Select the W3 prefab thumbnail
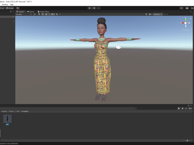 pyautogui.click(x=7, y=119)
